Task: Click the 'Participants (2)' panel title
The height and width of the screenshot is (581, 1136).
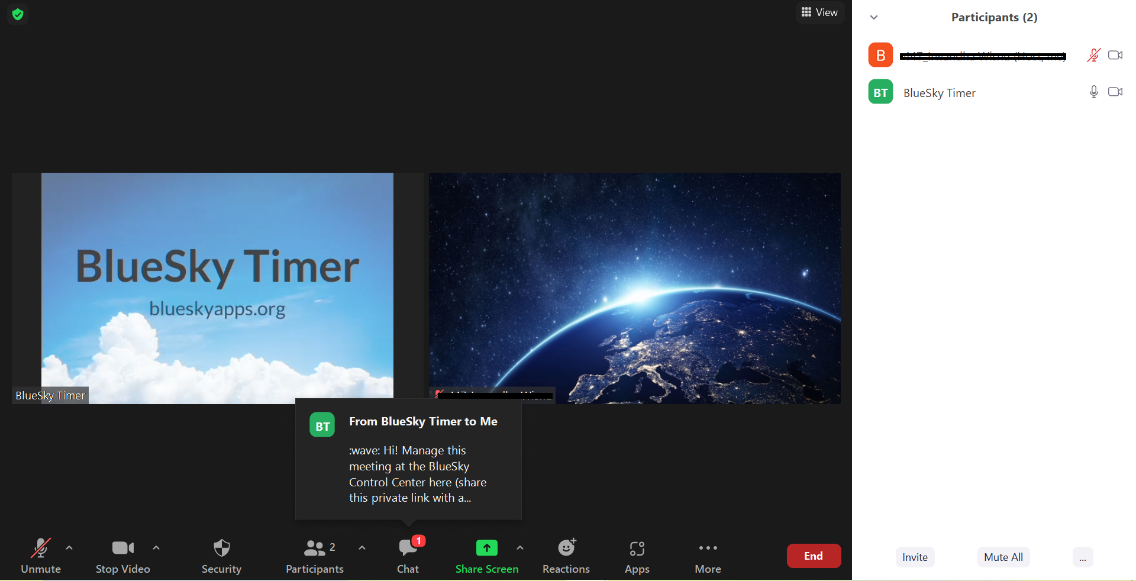Action: [x=994, y=18]
